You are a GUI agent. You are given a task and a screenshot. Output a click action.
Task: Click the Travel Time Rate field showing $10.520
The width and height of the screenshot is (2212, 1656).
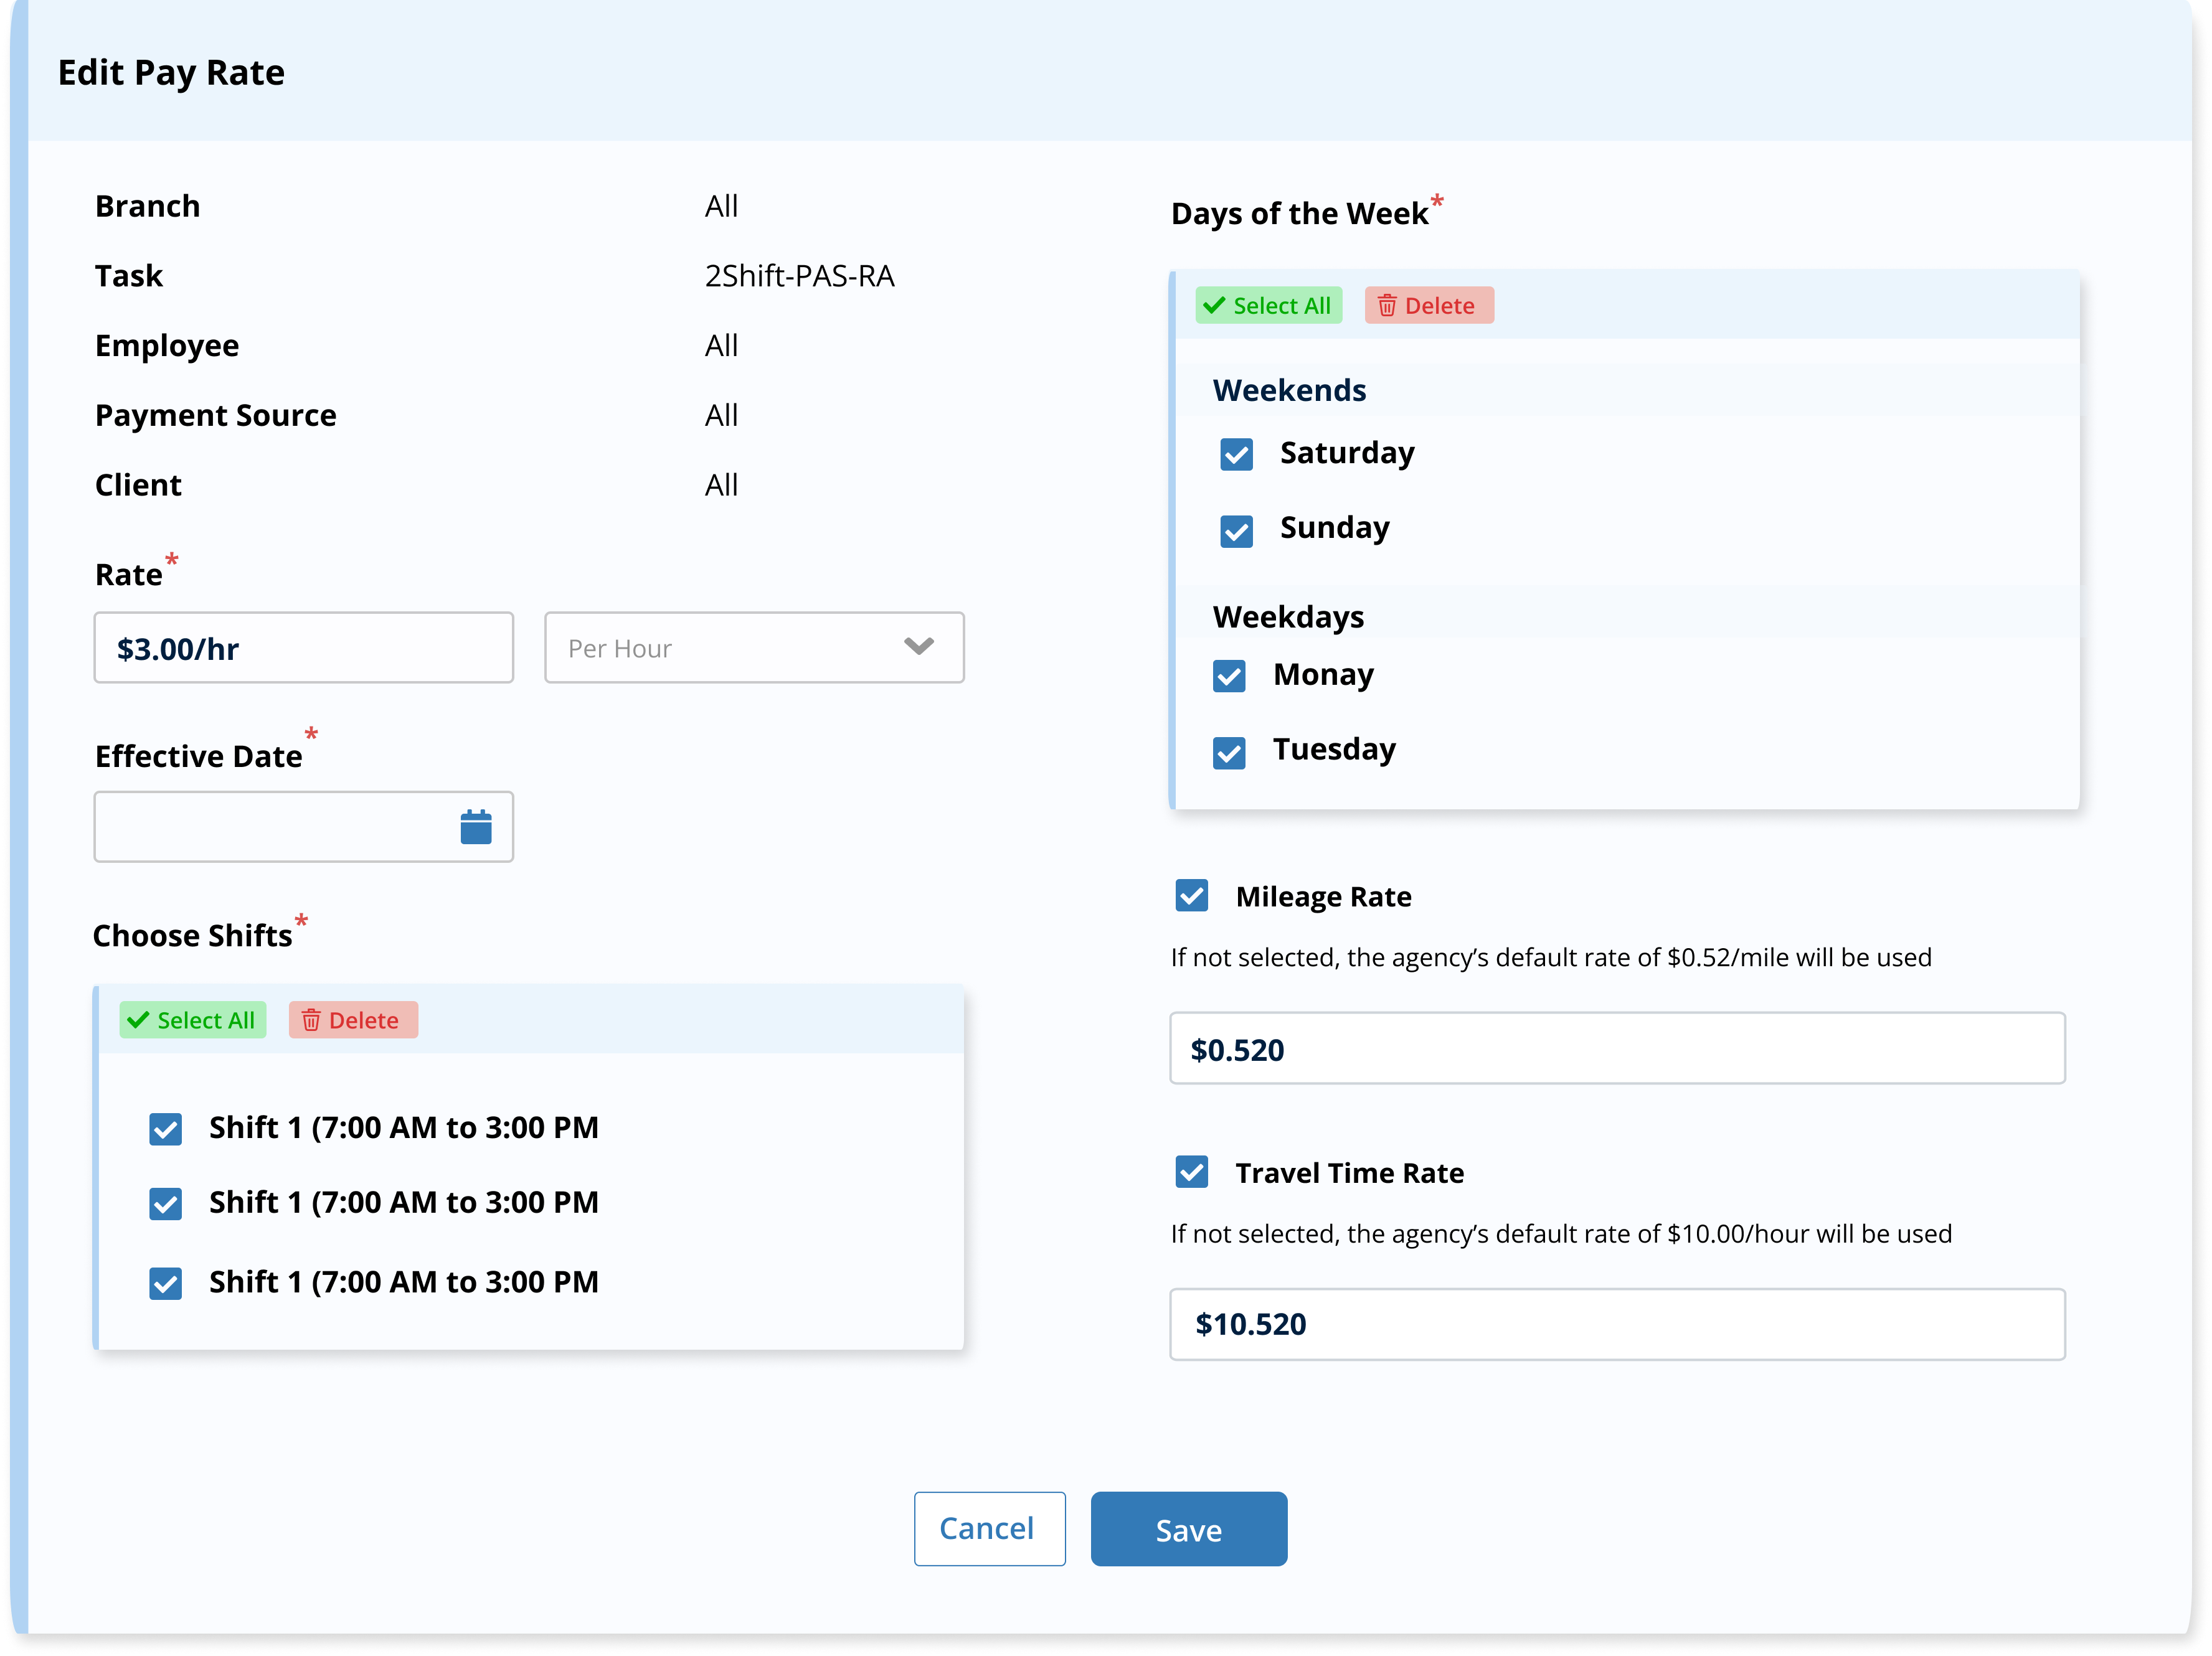tap(1617, 1324)
